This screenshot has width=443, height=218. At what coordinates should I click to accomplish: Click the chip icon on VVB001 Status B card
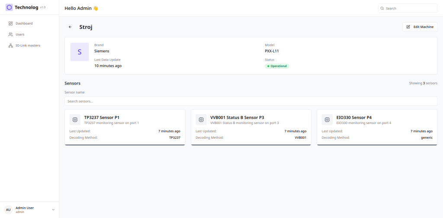[x=201, y=120]
